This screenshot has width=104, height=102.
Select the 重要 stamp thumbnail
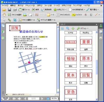point(86,43)
